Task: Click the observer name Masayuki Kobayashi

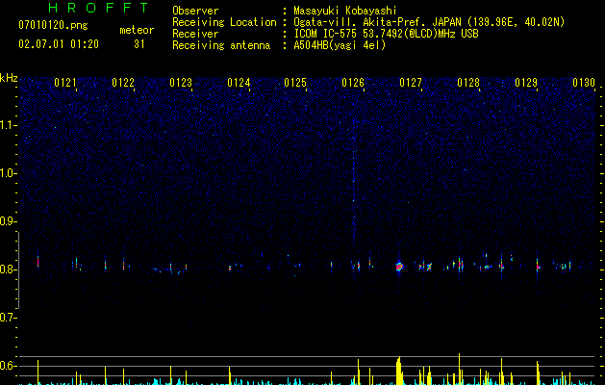Action: pyautogui.click(x=345, y=11)
